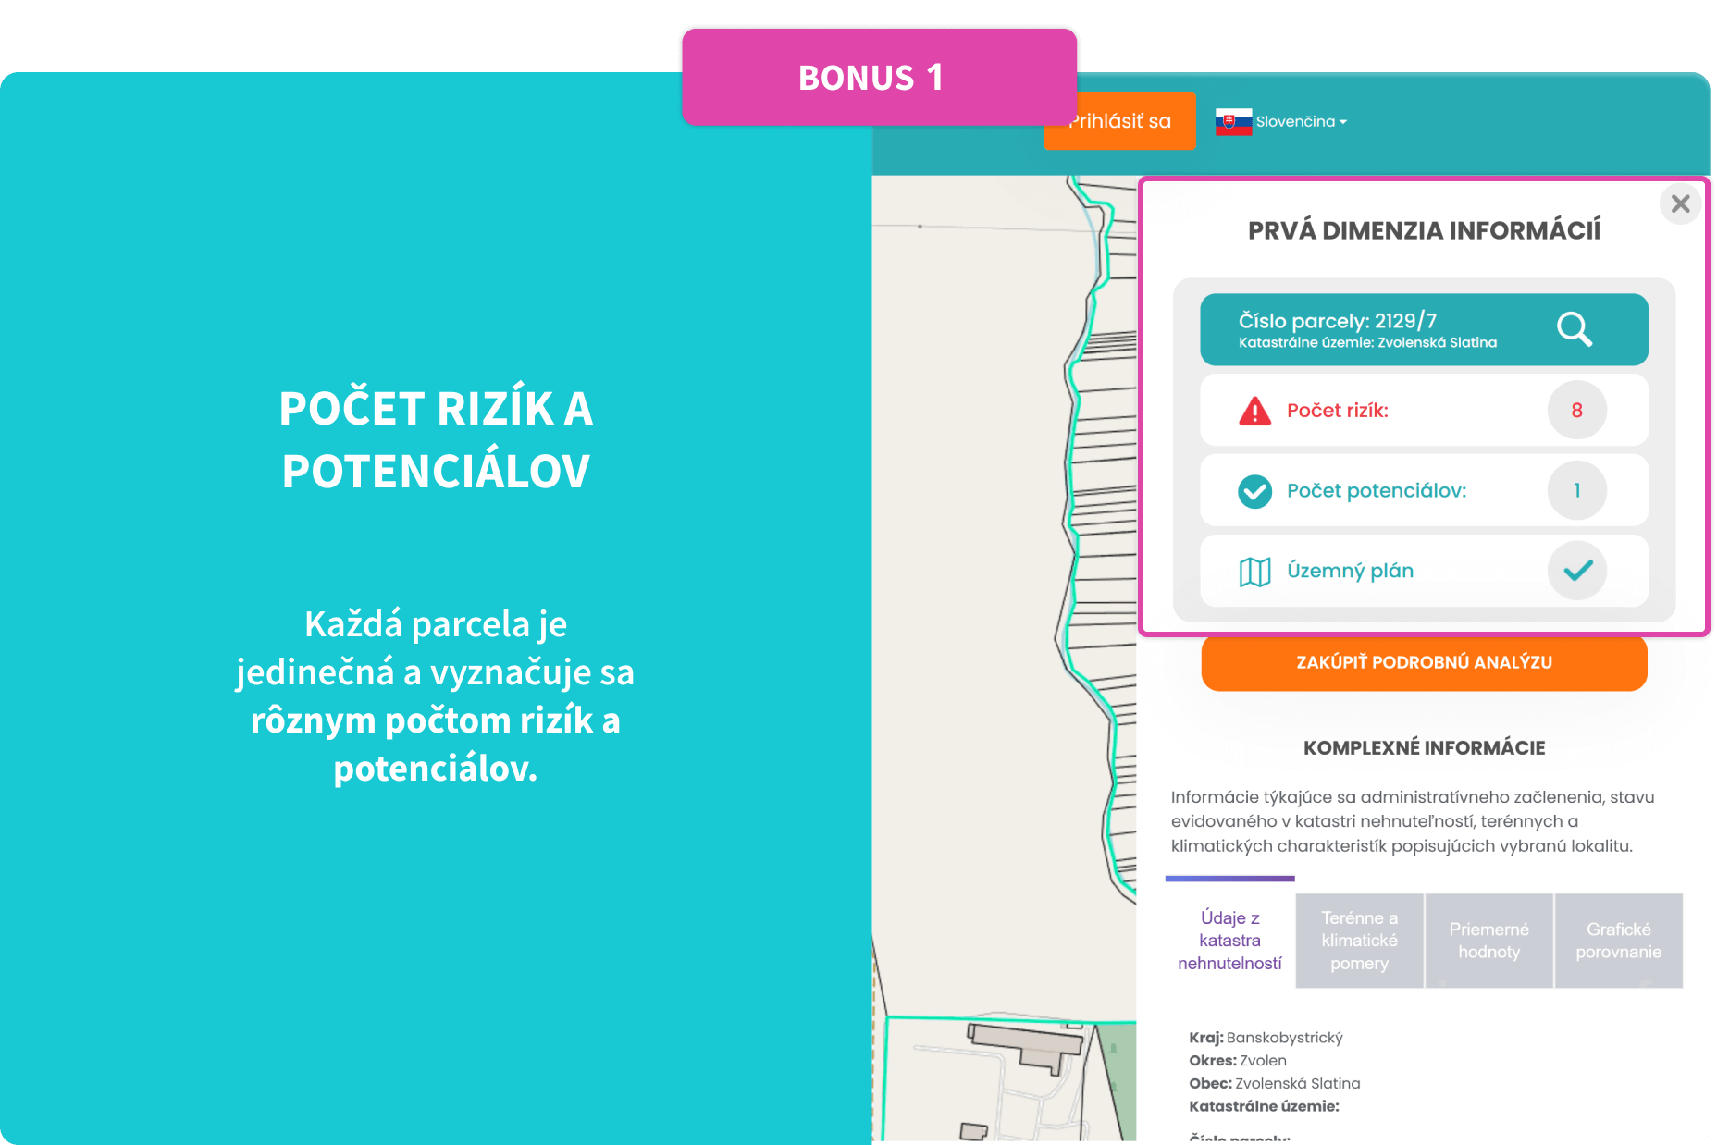
Task: Open the Slovenčina language dropdown
Action: click(x=1301, y=122)
